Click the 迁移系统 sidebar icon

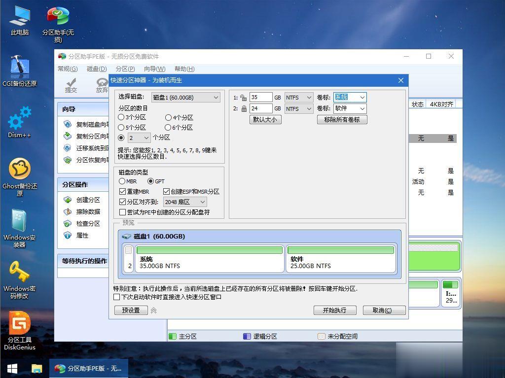coord(68,148)
